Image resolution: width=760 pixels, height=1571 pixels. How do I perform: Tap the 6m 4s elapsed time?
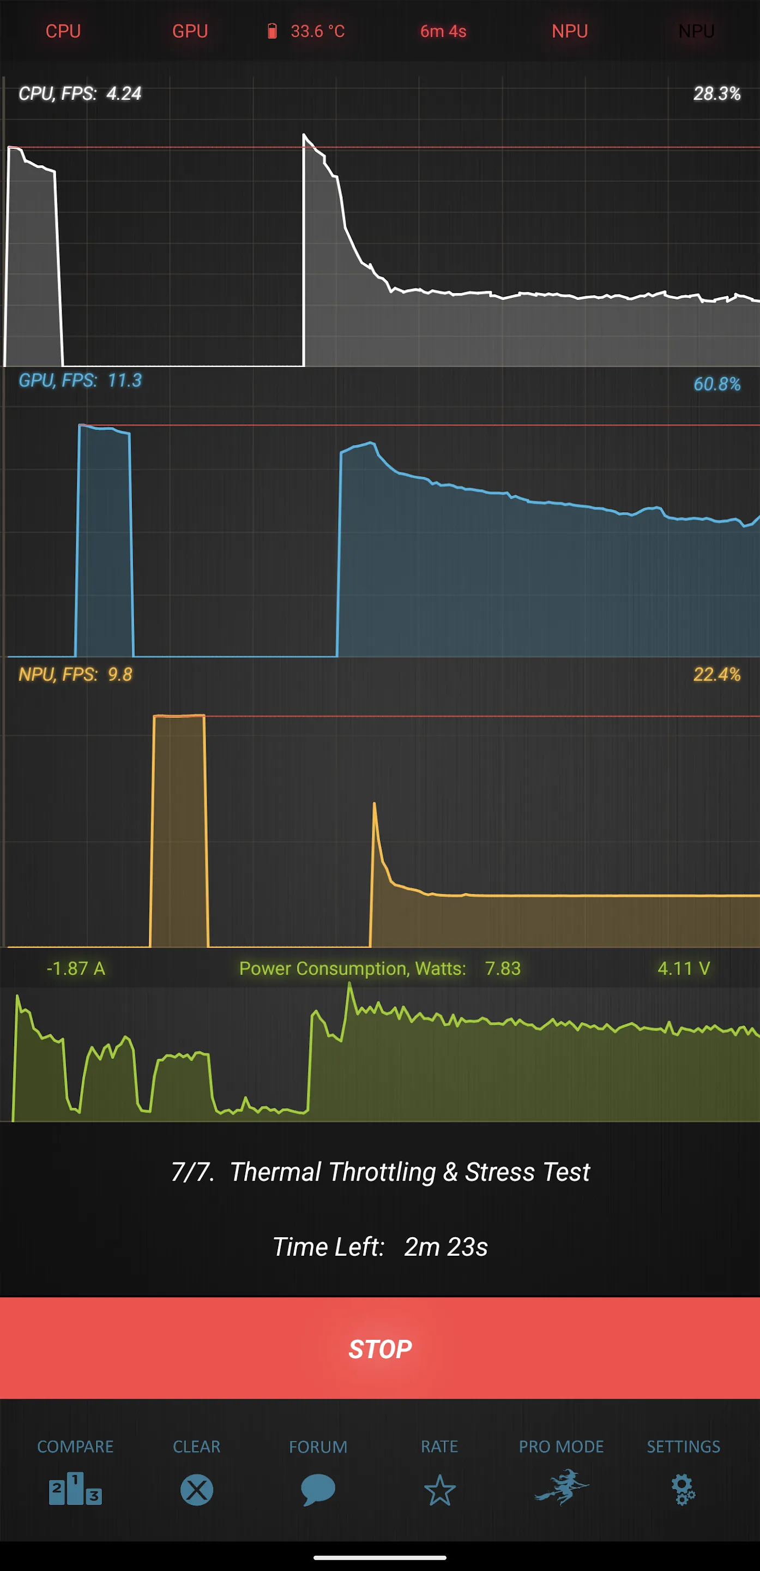pyautogui.click(x=443, y=31)
